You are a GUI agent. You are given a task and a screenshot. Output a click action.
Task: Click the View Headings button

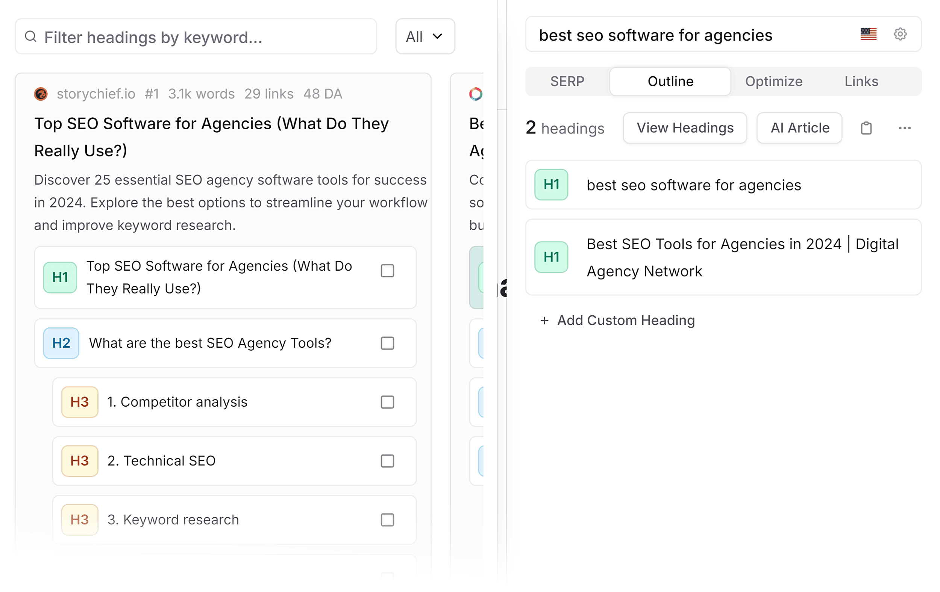(x=685, y=128)
